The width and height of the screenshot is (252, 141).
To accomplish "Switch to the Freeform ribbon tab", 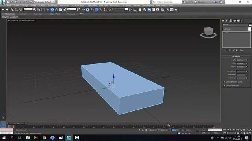I will click(23, 14).
